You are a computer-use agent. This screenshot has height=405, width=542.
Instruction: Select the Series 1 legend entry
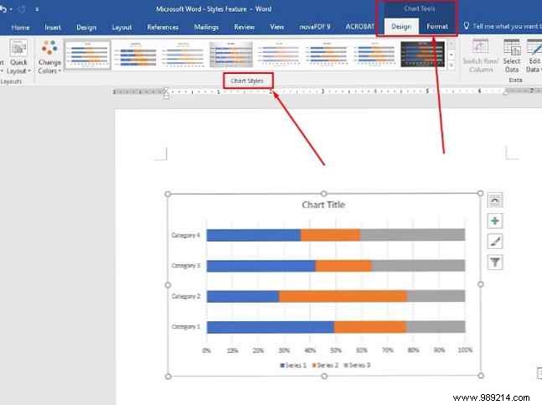(293, 366)
